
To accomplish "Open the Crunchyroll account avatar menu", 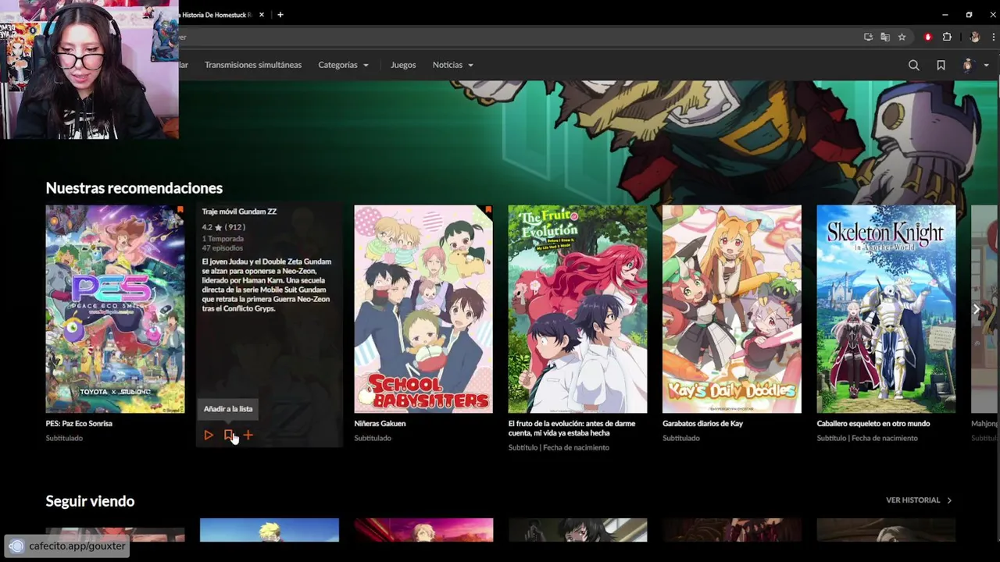I will (x=968, y=66).
